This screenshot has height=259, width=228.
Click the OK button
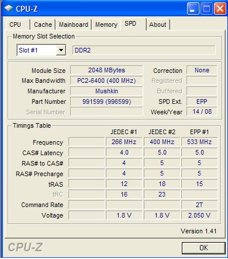(x=203, y=248)
